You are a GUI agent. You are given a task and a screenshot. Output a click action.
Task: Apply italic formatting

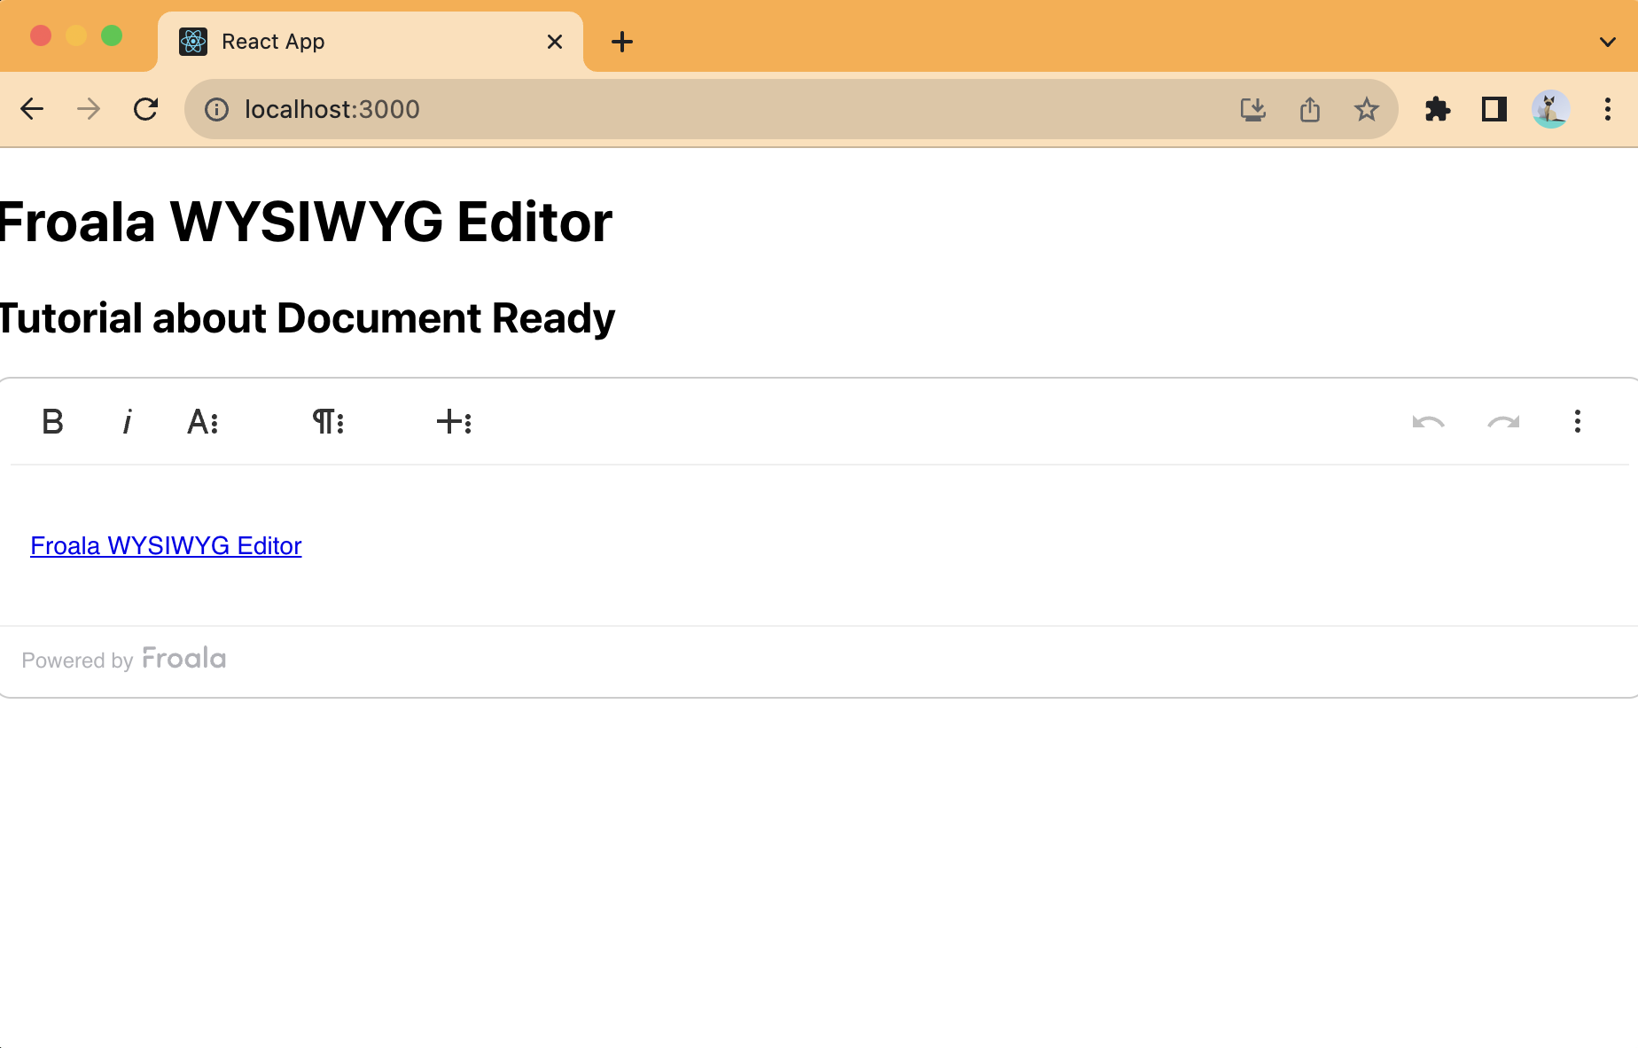(x=127, y=421)
